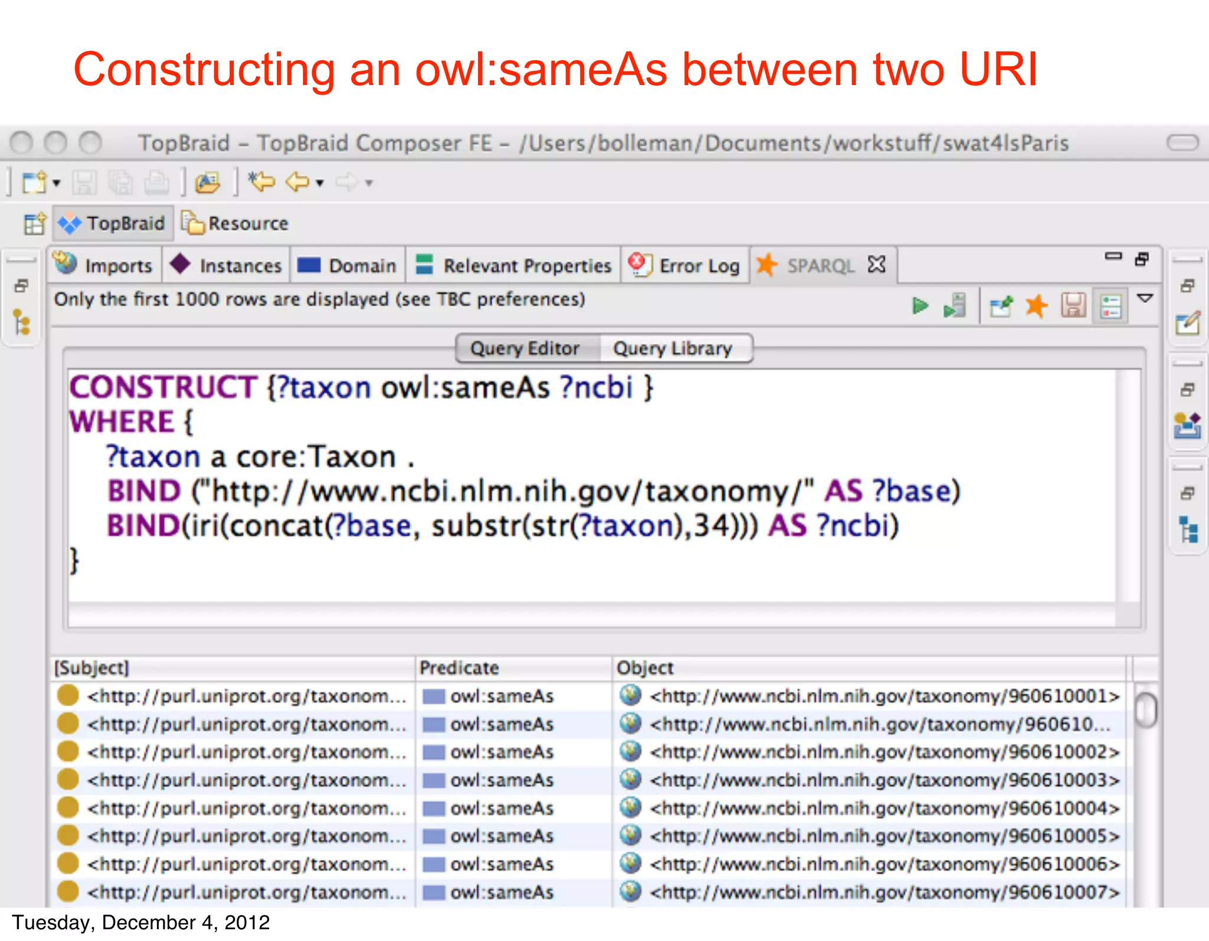Screen dimensions: 1209x941
Task: Click the save query disk icon
Action: (1073, 306)
